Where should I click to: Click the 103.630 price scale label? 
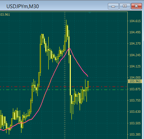tap(135, 112)
